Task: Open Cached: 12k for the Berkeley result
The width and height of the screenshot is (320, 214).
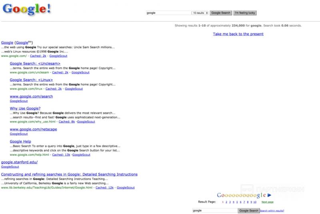Action: coord(104,188)
